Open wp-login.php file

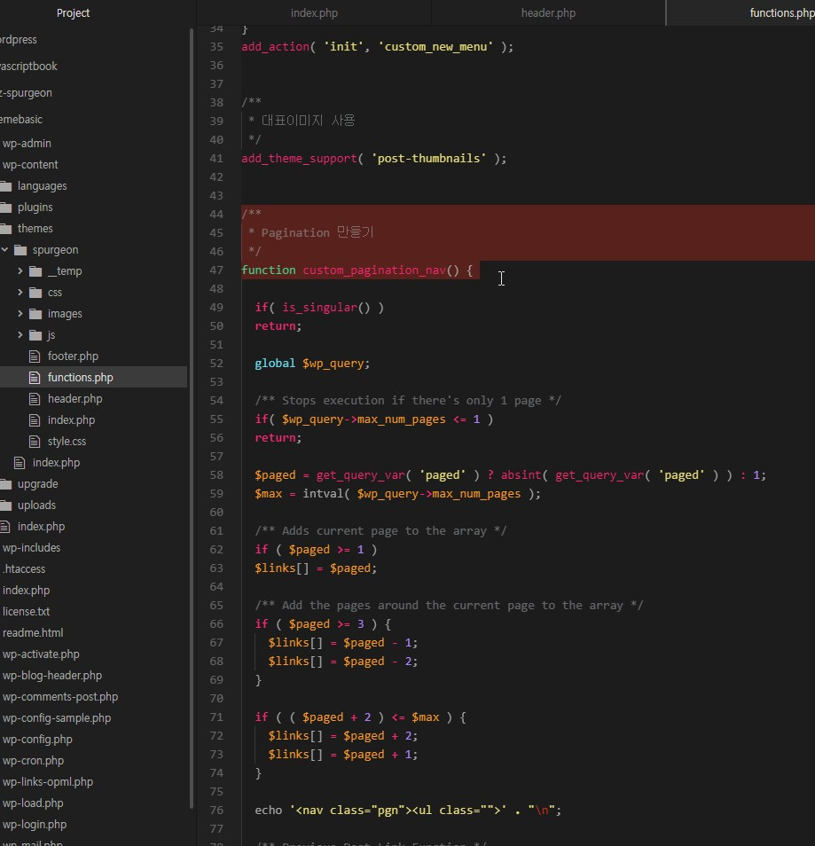(x=35, y=825)
